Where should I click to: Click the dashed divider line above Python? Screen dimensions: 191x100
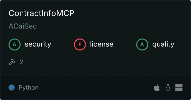(x=95, y=76)
